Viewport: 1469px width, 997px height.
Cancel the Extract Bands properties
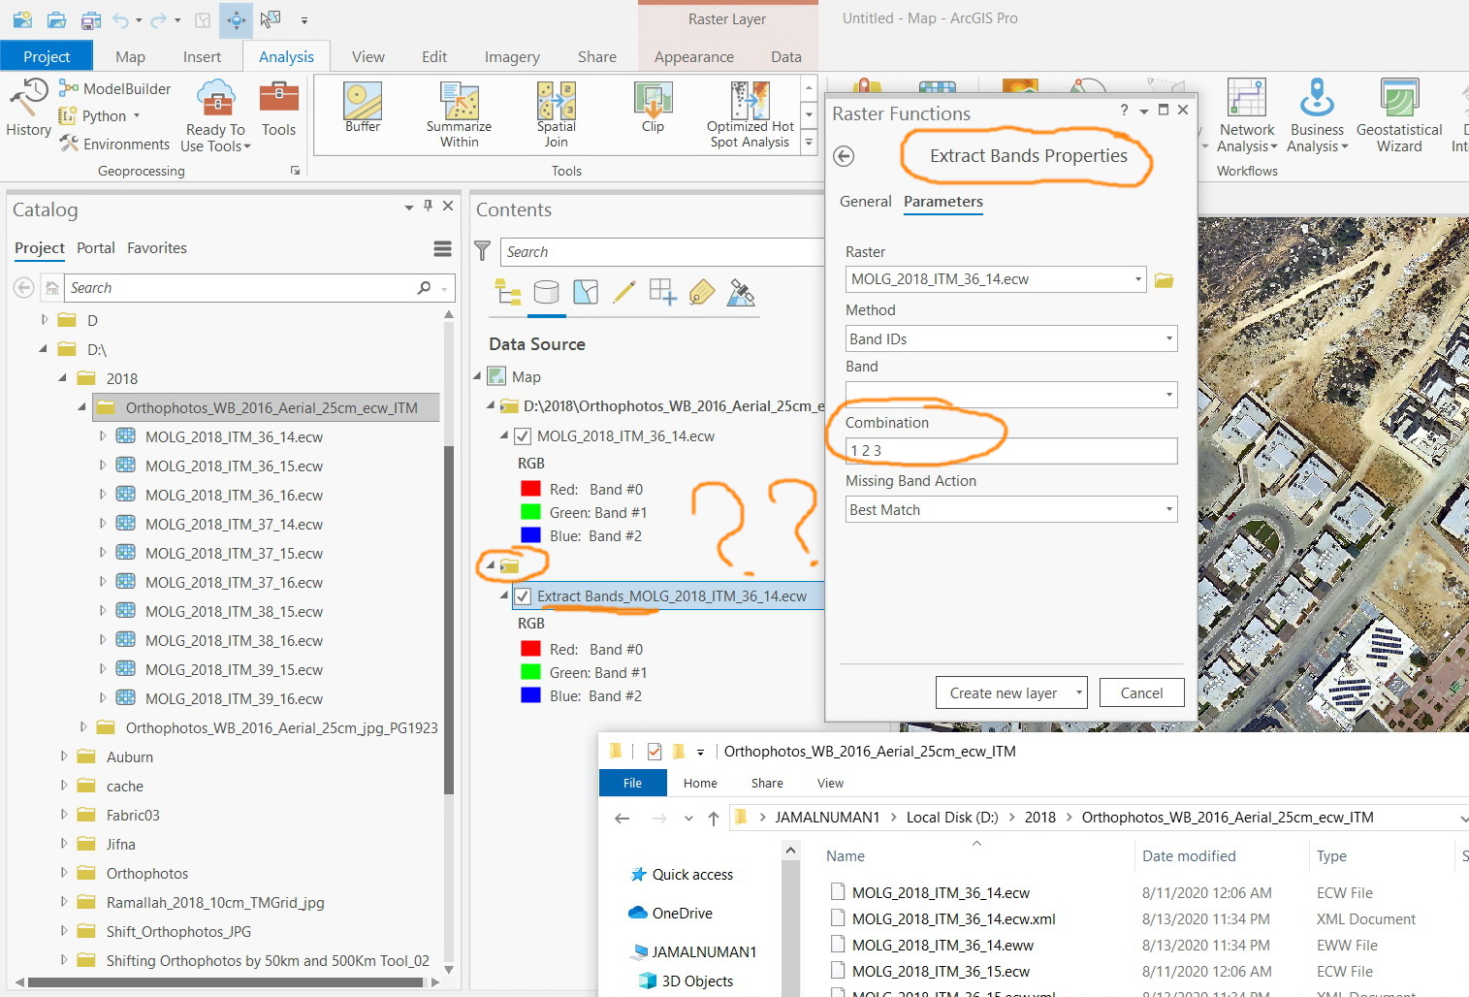[x=1141, y=692]
